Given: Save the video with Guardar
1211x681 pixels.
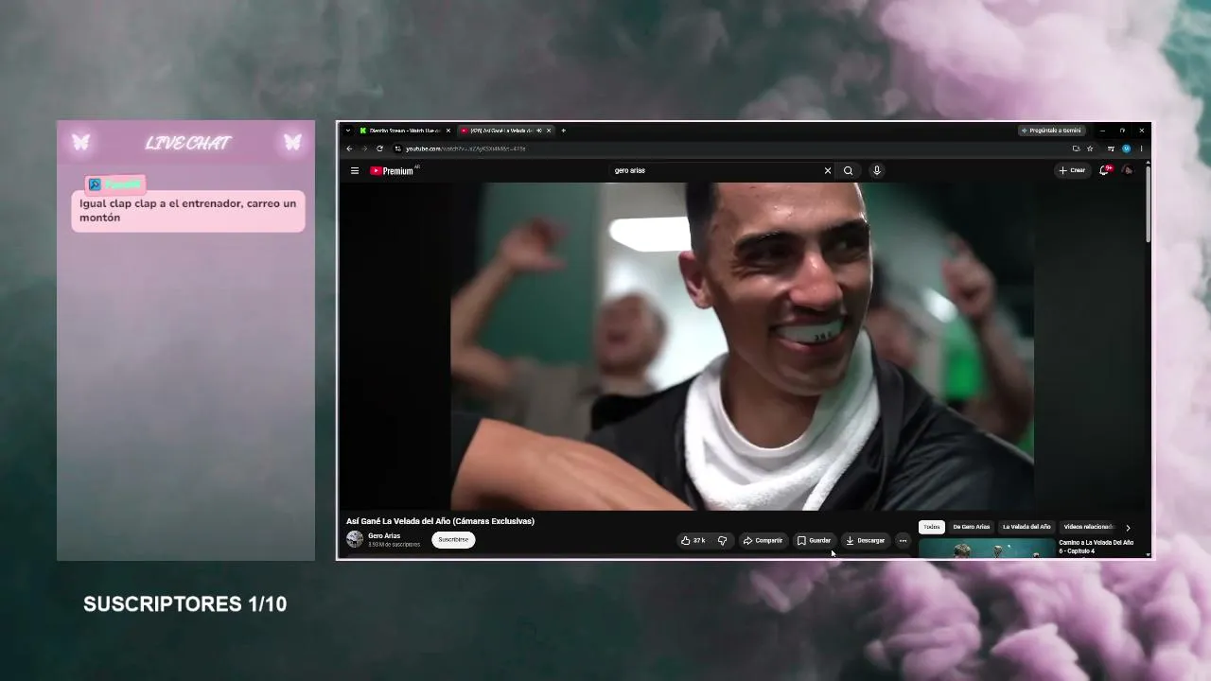Looking at the screenshot, I should (814, 541).
